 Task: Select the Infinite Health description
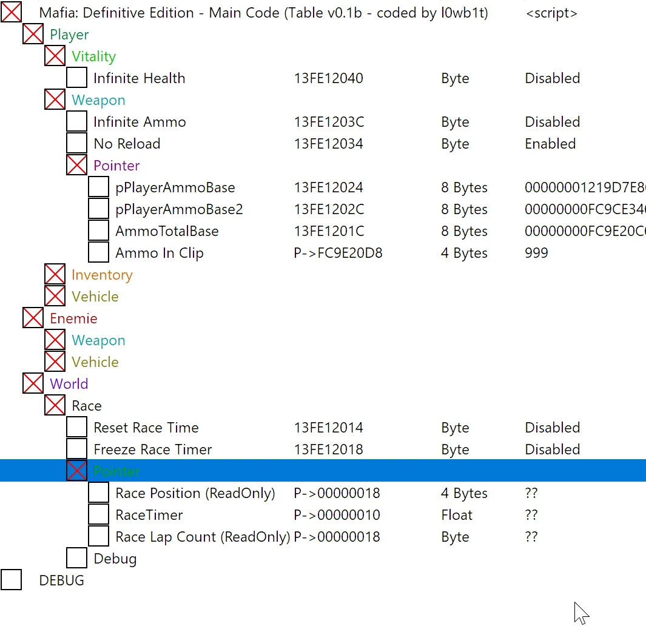point(140,78)
